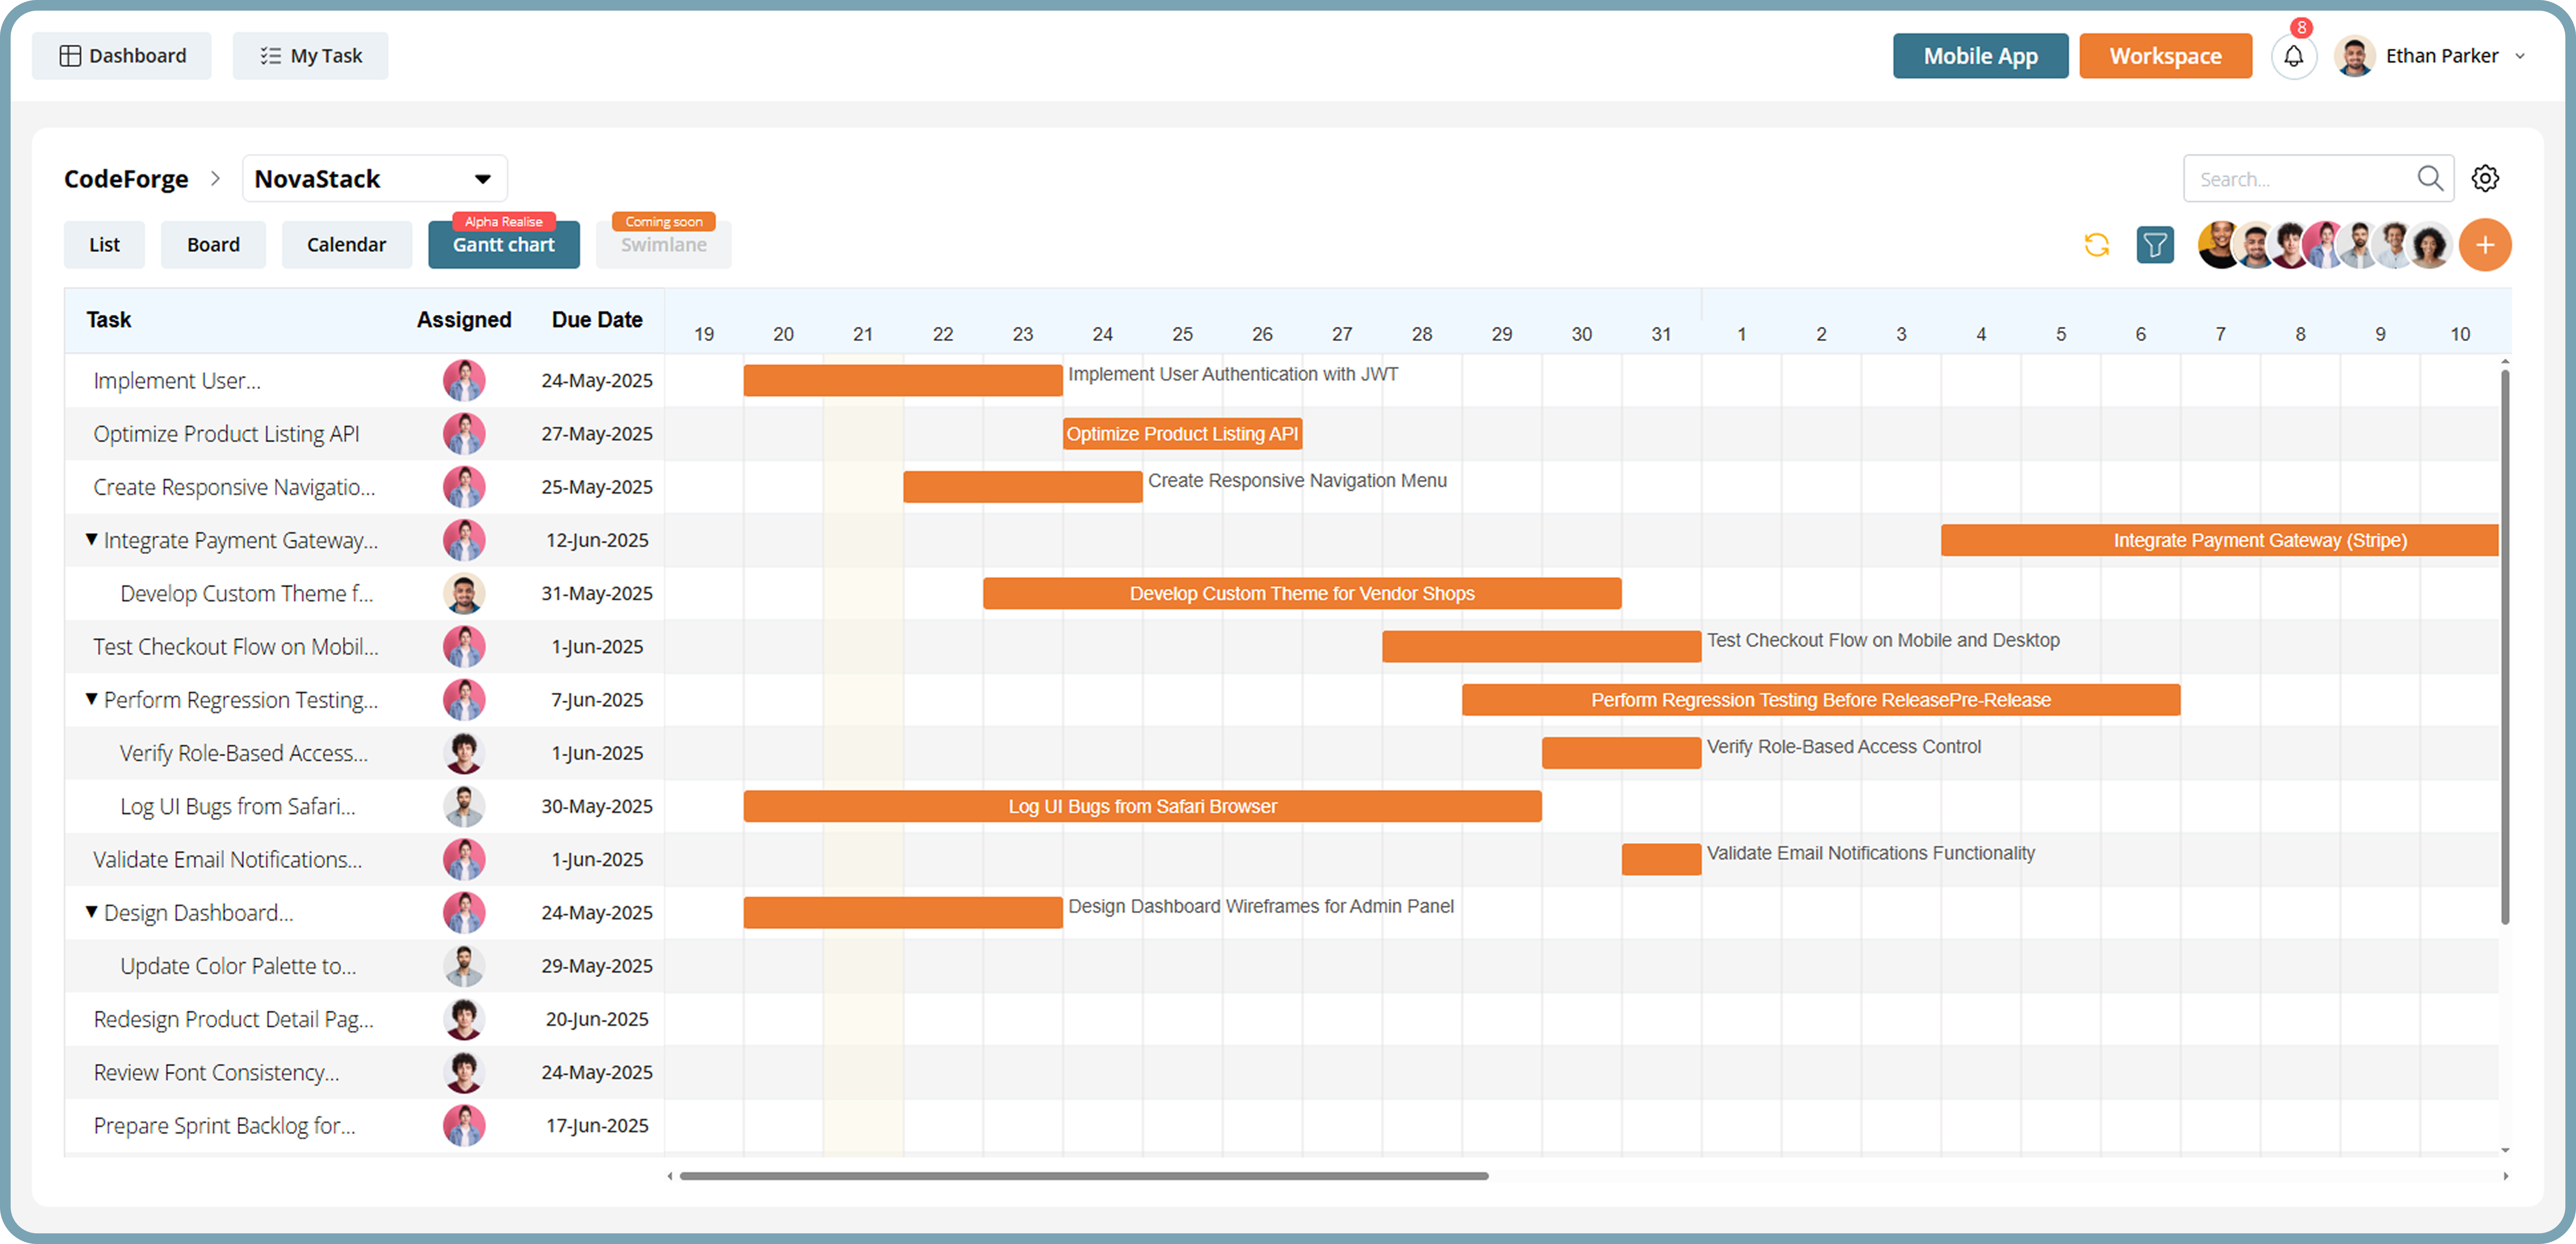Click Ethan Parker profile avatar
2576x1244 pixels.
2355,56
